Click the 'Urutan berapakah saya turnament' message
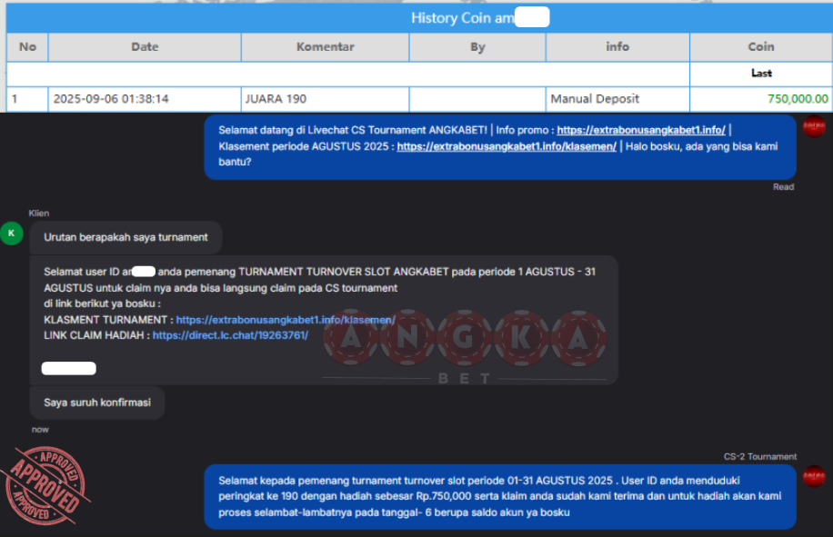 click(x=125, y=237)
